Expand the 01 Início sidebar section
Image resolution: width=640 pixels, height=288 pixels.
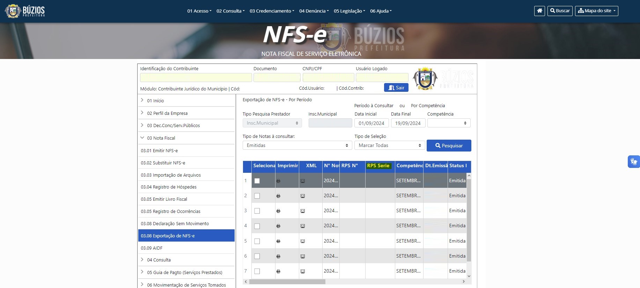[x=186, y=101]
